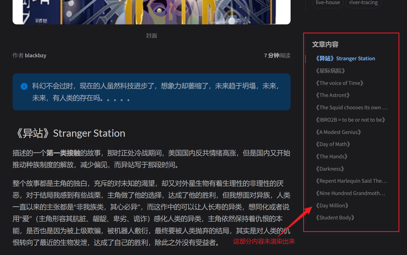Jump to 《The Squid chooses Its own…》 section
407x255 pixels.
(352, 107)
